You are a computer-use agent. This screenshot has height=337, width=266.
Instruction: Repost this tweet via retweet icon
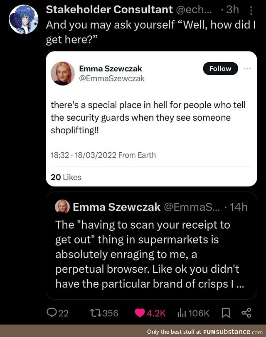tap(97, 313)
